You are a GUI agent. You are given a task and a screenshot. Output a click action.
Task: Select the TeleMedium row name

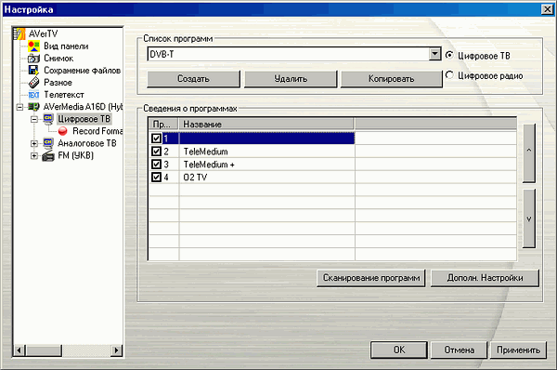click(x=206, y=152)
